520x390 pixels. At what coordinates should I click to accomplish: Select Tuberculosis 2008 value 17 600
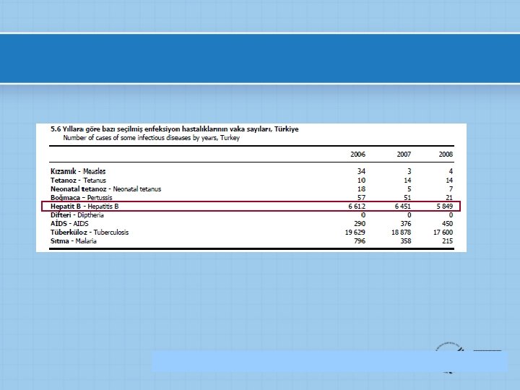[443, 232]
